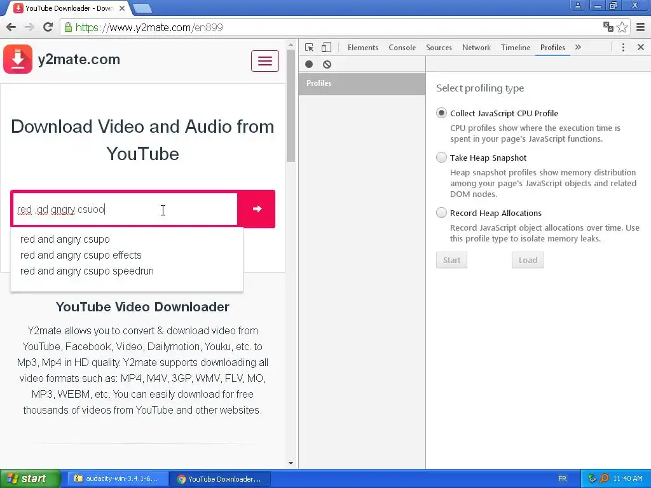
Task: Open the translate page icon in address bar
Action: tap(608, 27)
